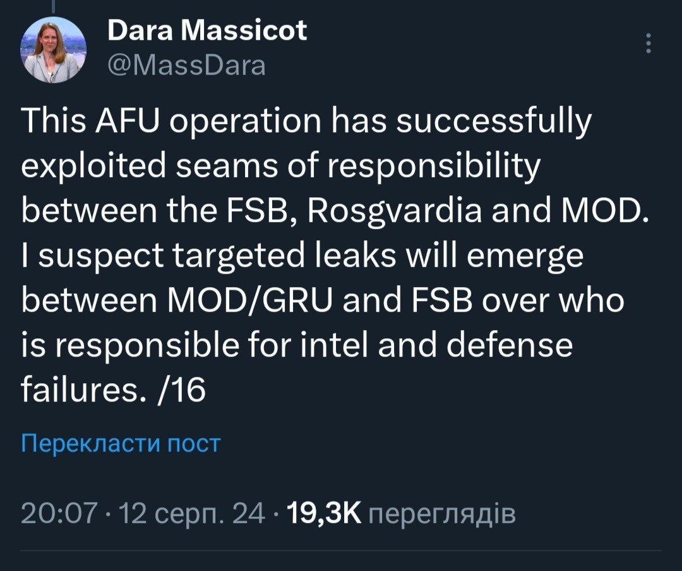Image resolution: width=682 pixels, height=571 pixels.
Task: Click the word defense in the tweet
Action: pos(510,345)
